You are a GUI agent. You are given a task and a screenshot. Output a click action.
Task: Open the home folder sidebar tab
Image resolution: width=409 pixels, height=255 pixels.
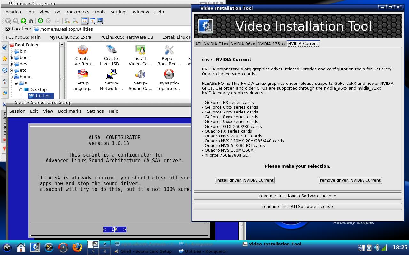4,82
